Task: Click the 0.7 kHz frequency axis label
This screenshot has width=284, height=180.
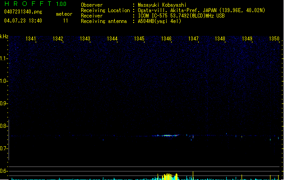Action: (x=4, y=148)
